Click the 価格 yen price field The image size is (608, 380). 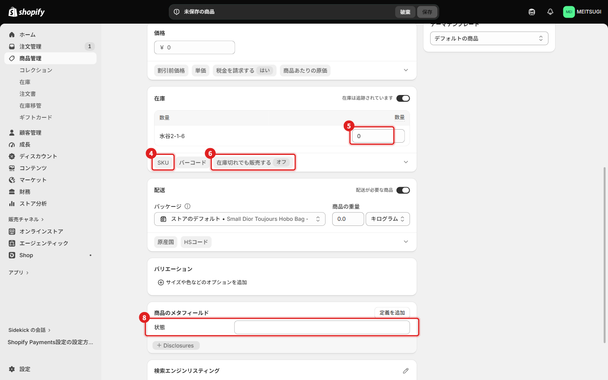pyautogui.click(x=195, y=47)
